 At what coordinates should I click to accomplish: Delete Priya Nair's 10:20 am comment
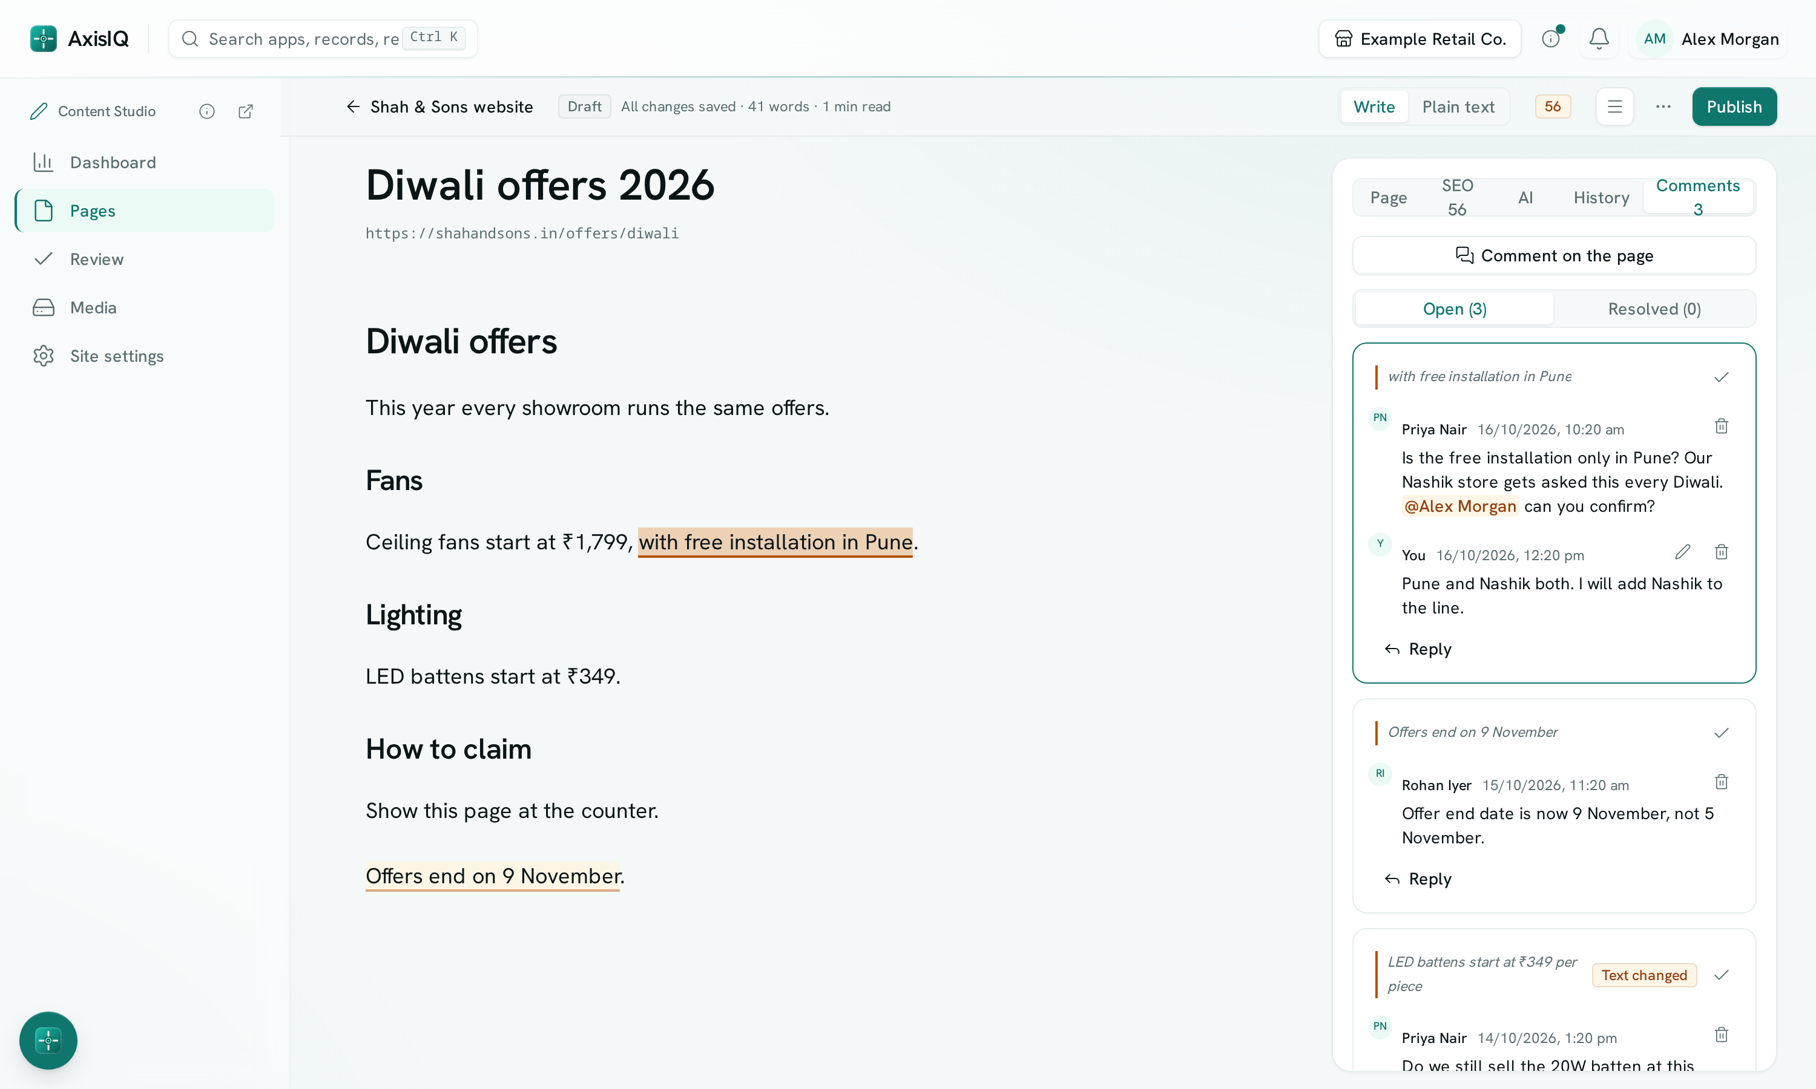[1722, 426]
